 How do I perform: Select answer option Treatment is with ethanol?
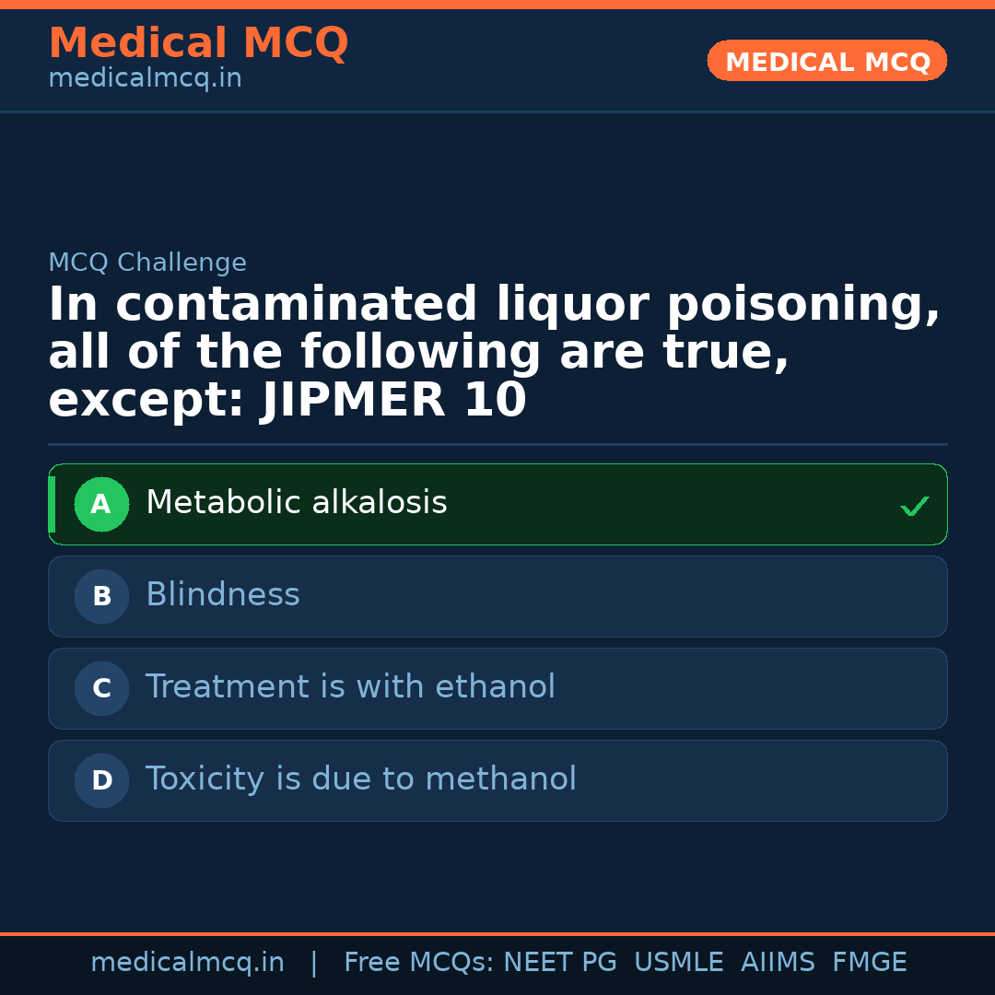click(497, 688)
